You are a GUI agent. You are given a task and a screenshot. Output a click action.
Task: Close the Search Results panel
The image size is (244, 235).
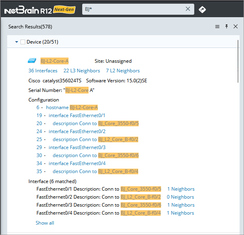(x=236, y=27)
